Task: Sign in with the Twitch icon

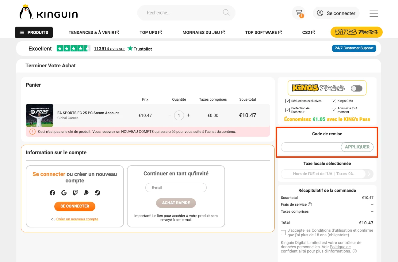Action: tap(75, 193)
